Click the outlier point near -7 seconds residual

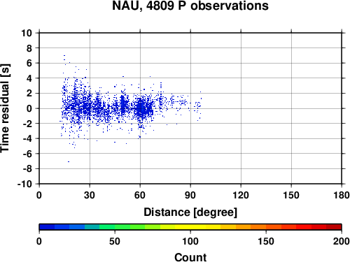pos(69,161)
